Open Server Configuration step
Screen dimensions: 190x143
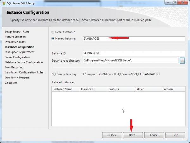pos(17,57)
